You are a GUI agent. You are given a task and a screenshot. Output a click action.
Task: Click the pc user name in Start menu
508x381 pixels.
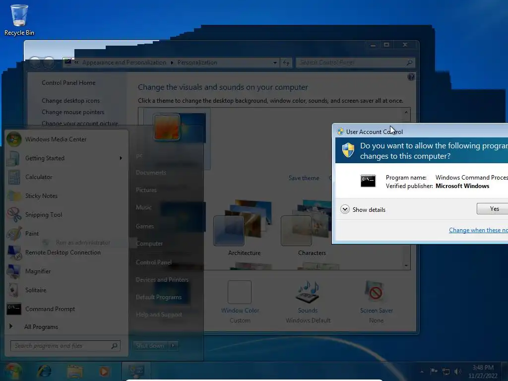pos(139,156)
